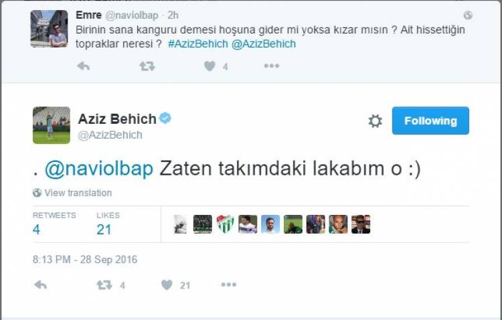Click the 8:13 PM - 28 Sep 2016 timestamp
The height and width of the screenshot is (320, 502).
(x=85, y=259)
